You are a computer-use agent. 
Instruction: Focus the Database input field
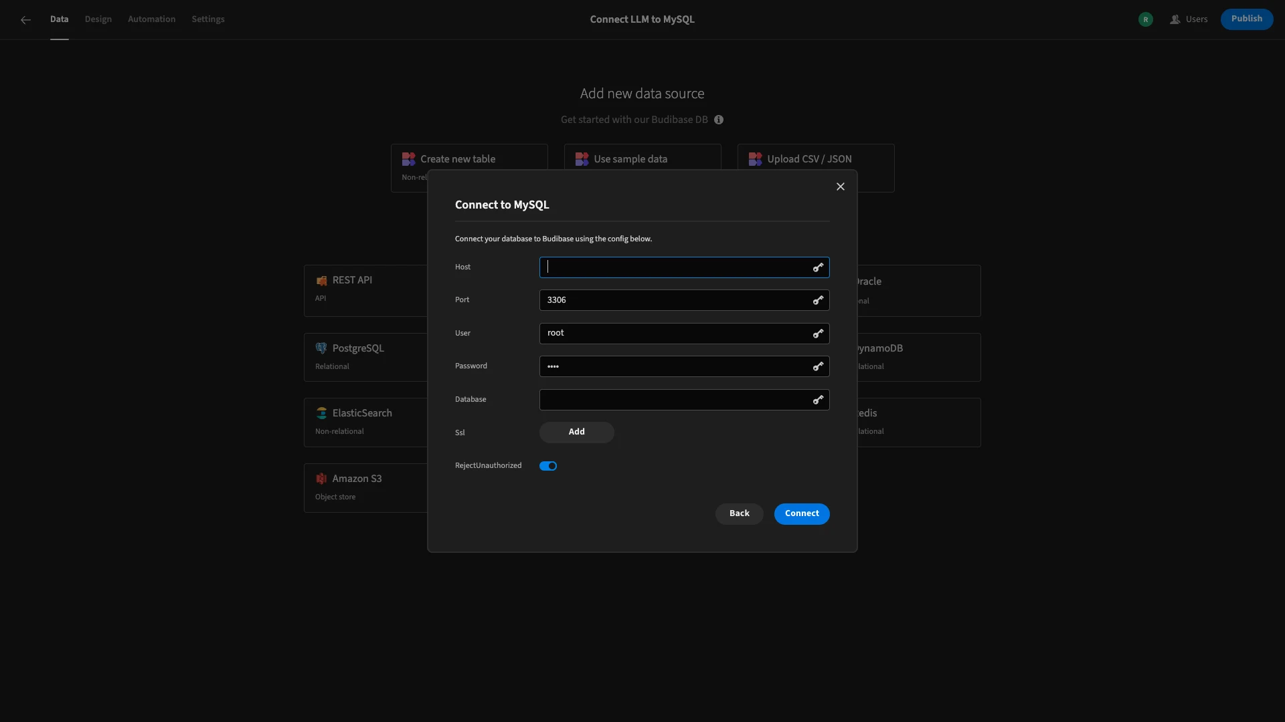point(684,400)
